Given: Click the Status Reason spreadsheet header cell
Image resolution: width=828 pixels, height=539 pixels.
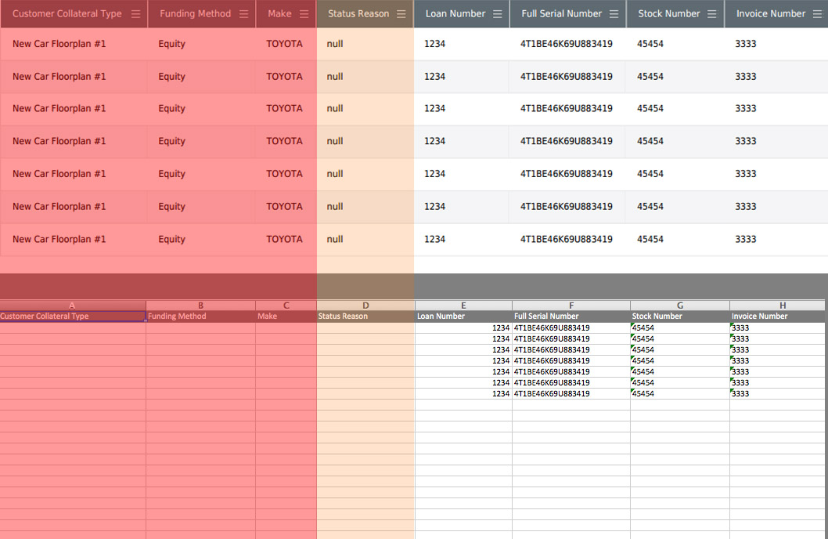Looking at the screenshot, I should [343, 317].
